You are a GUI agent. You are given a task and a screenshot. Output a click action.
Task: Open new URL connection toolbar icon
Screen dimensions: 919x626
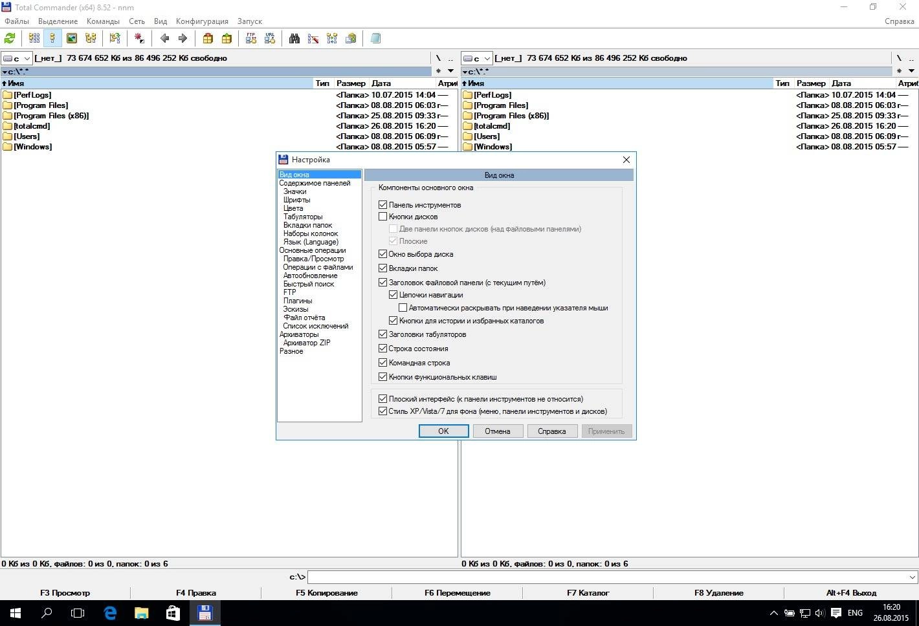(x=270, y=38)
